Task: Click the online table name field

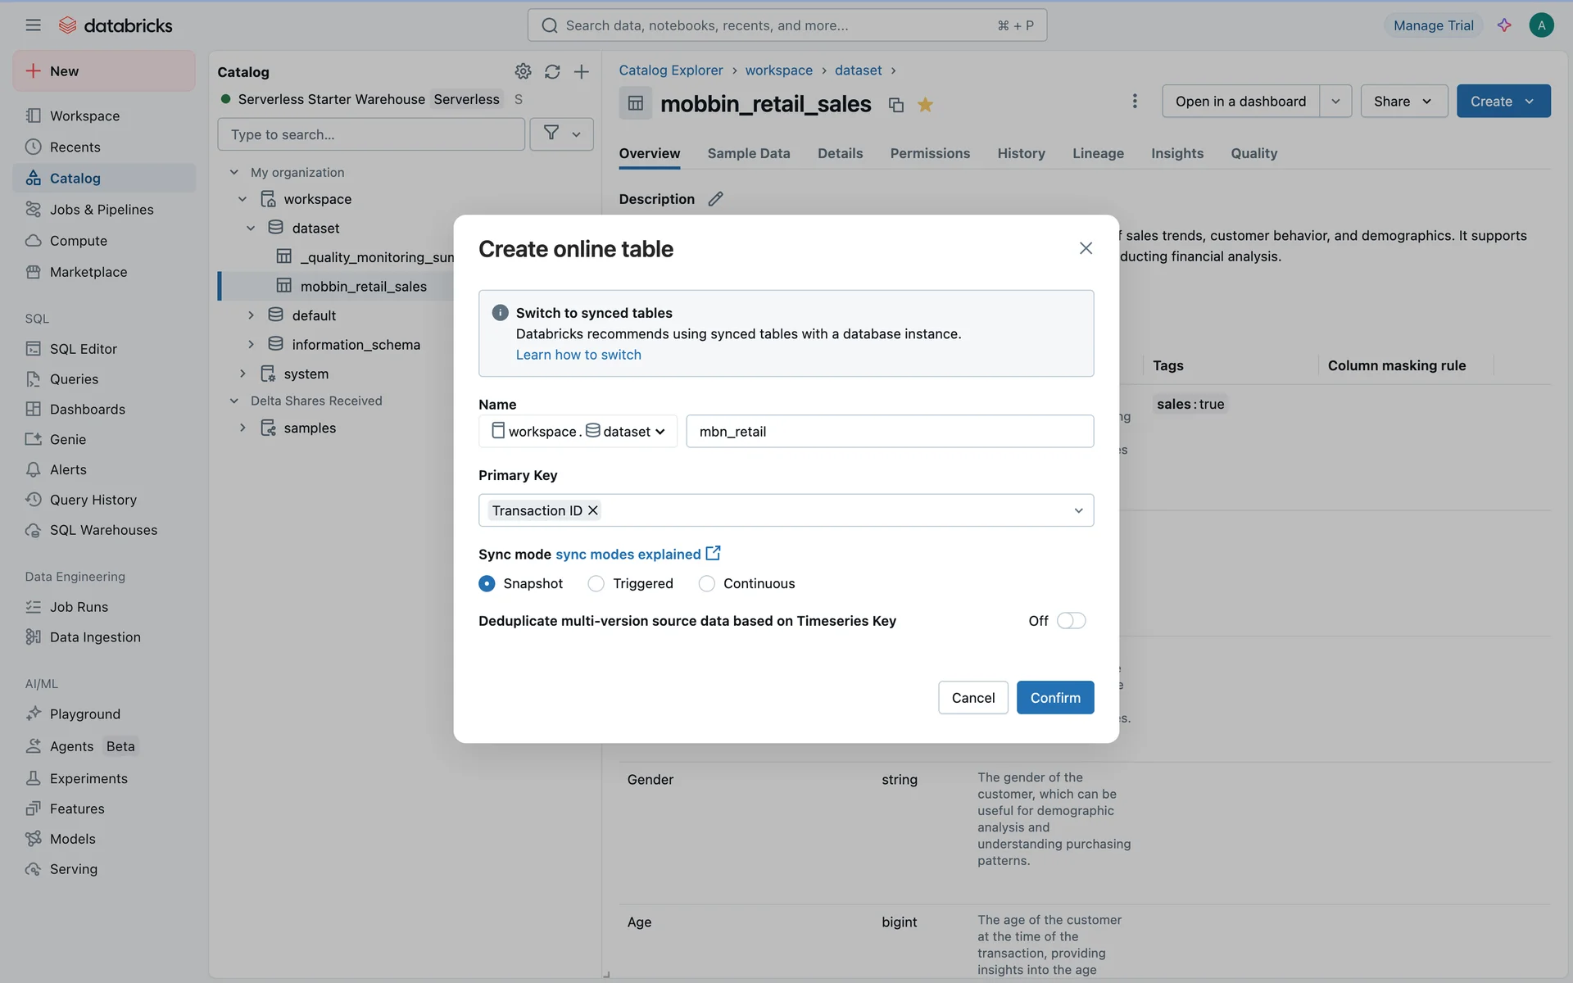Action: [x=889, y=432]
